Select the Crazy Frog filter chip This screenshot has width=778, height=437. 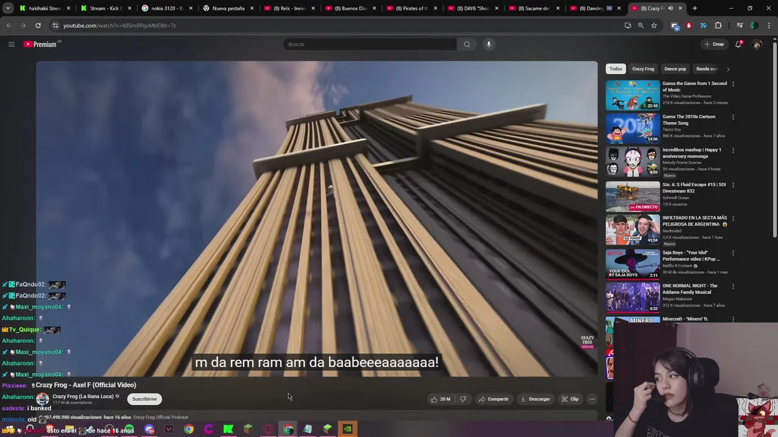click(x=643, y=69)
